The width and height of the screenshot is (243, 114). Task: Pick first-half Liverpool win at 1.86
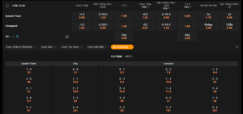click(x=187, y=26)
